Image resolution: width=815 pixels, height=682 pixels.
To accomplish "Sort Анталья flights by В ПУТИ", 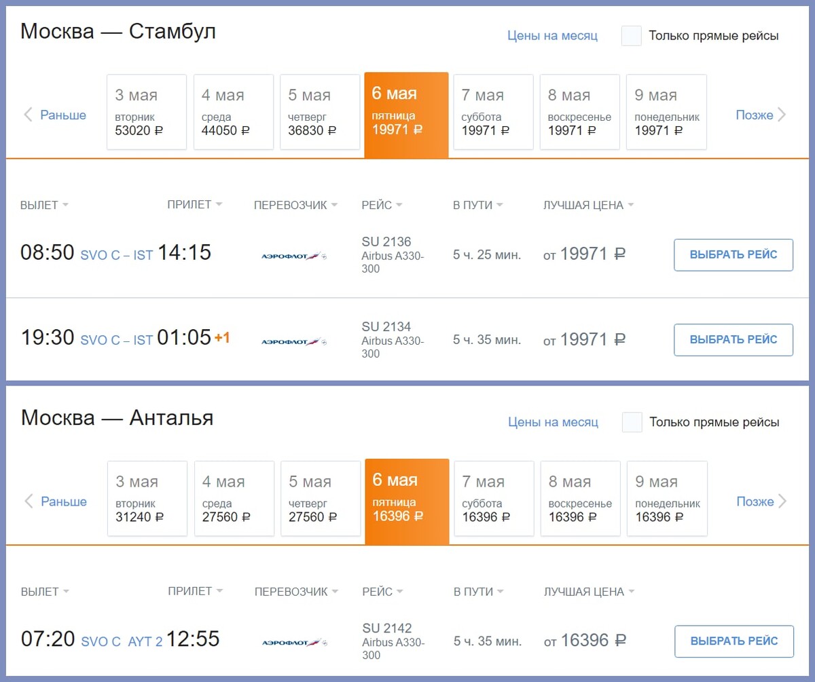I will pos(479,592).
